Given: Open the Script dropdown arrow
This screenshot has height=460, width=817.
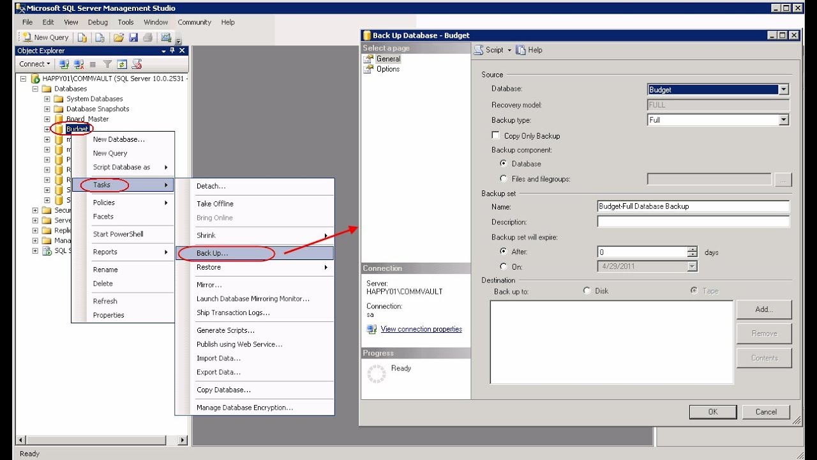Looking at the screenshot, I should tap(509, 50).
